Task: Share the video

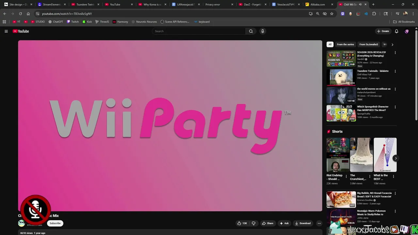Action: click(267, 223)
